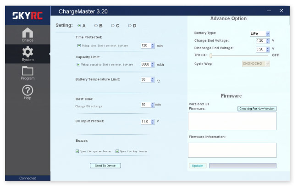Toggle time limit protect battery checkbox

tap(79, 45)
